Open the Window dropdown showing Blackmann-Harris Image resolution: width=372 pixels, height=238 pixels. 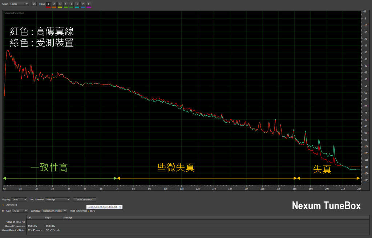coord(54,211)
